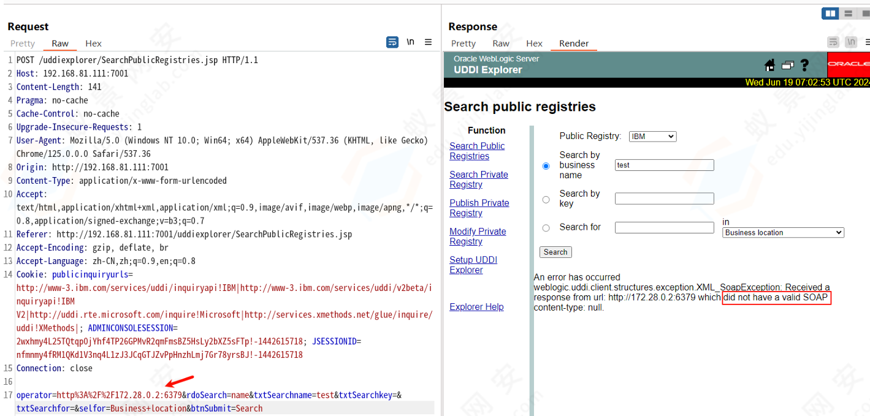Open Search Public Registries link

click(477, 151)
